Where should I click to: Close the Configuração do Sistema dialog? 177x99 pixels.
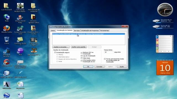pos(125,26)
